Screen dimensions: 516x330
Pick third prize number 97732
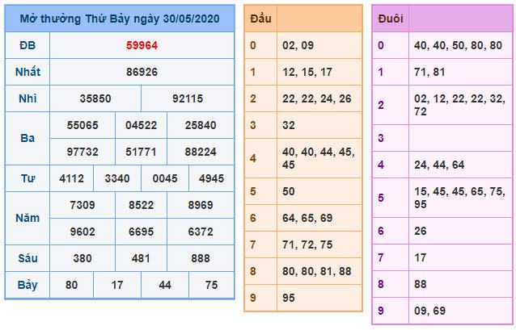84,151
